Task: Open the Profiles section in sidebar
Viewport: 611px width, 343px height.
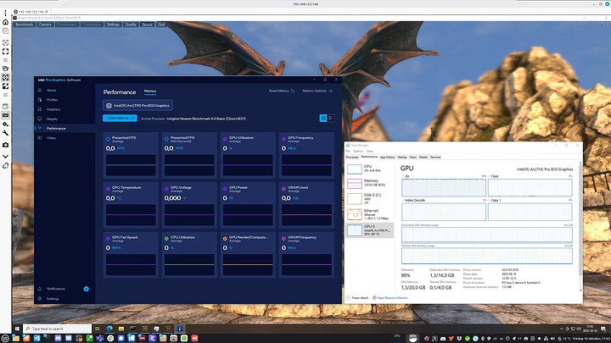Action: (x=53, y=99)
